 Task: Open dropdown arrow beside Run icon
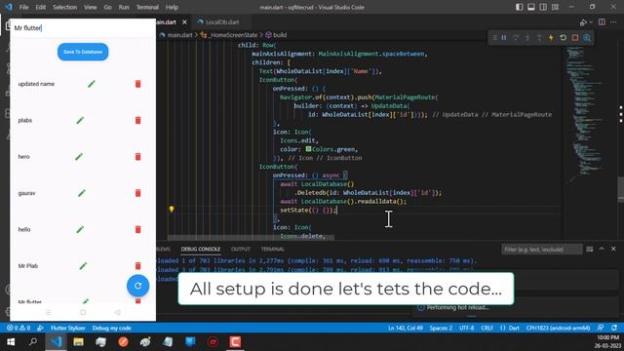[591, 22]
